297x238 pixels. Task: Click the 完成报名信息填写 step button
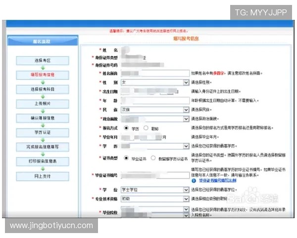pos(43,147)
